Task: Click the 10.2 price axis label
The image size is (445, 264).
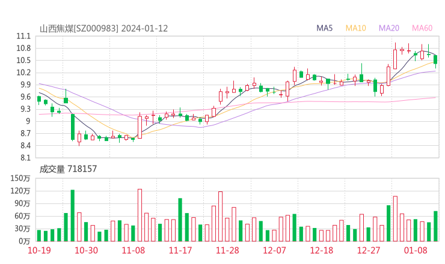Action: click(x=23, y=73)
